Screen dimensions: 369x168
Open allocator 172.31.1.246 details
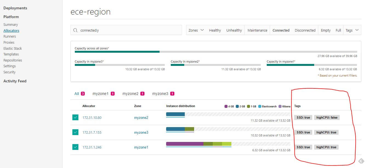pos(92,147)
